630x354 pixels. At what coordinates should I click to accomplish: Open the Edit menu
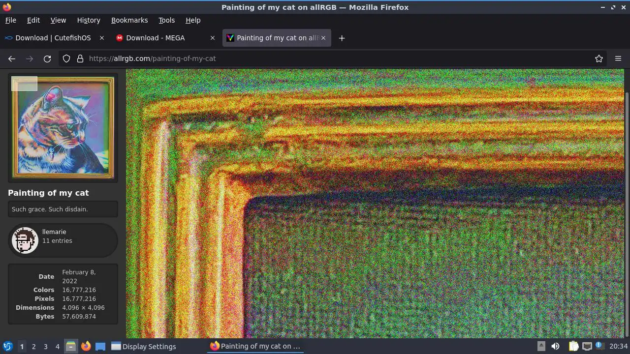tap(33, 20)
